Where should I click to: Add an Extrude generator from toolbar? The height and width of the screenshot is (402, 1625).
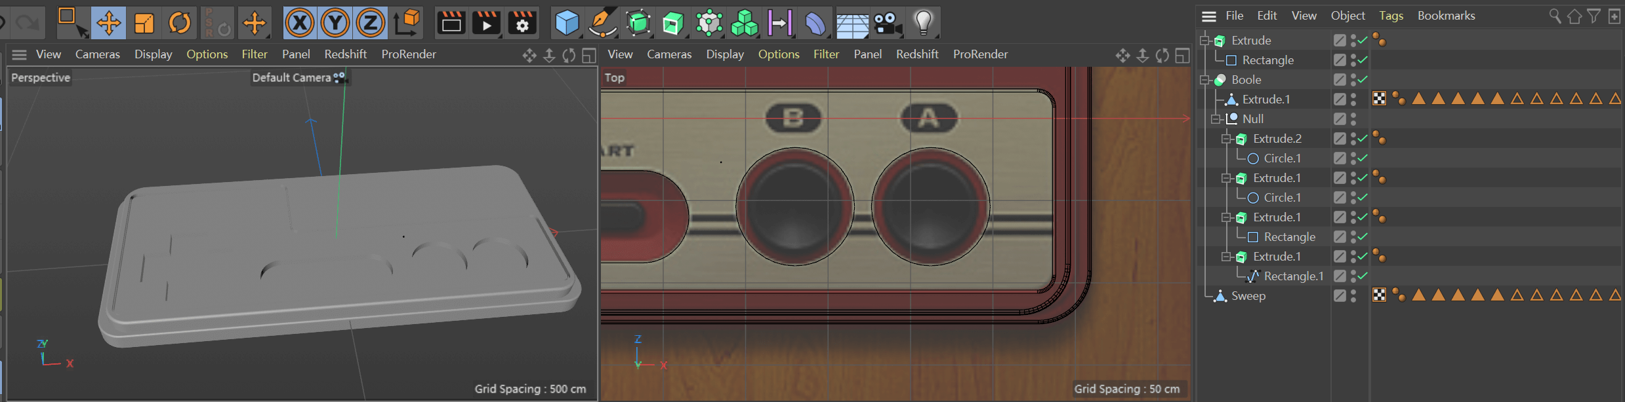[674, 23]
